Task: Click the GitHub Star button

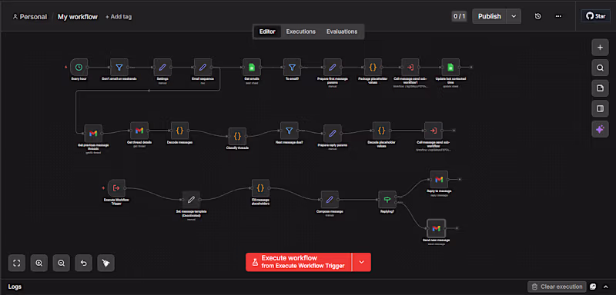Action: [x=595, y=16]
